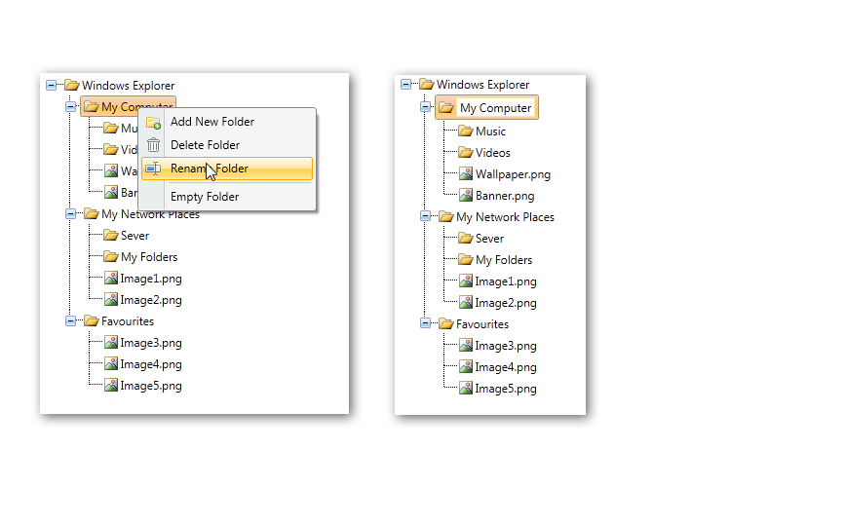Screen dimensions: 845x525
Task: Click the Wallpaper.png image icon in right tree
Action: [465, 174]
